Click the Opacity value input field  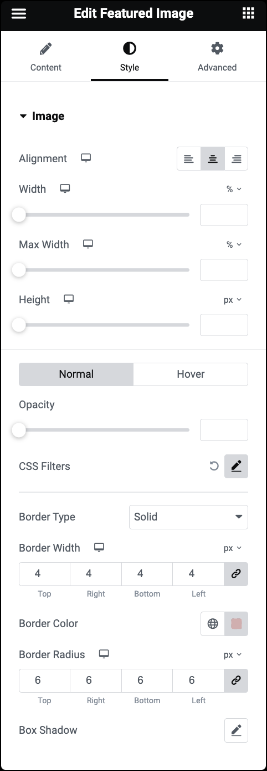click(224, 430)
